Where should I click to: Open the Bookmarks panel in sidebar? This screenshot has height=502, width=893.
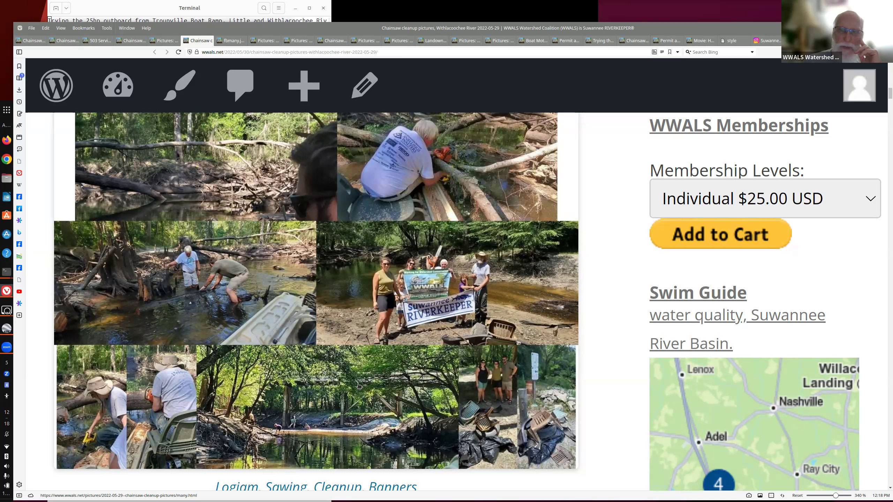coord(19,66)
